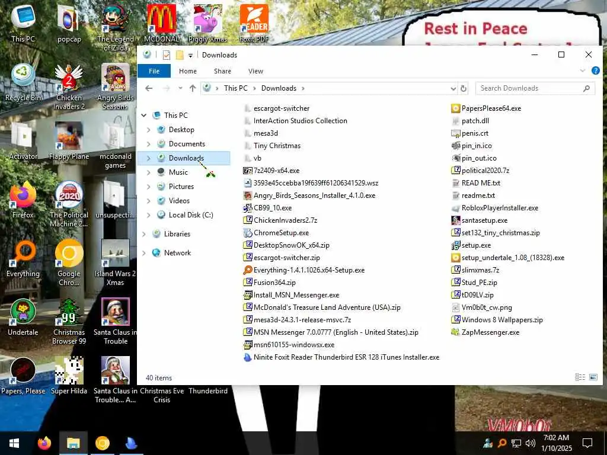Select the 7z2409-x64.exe file

point(271,171)
